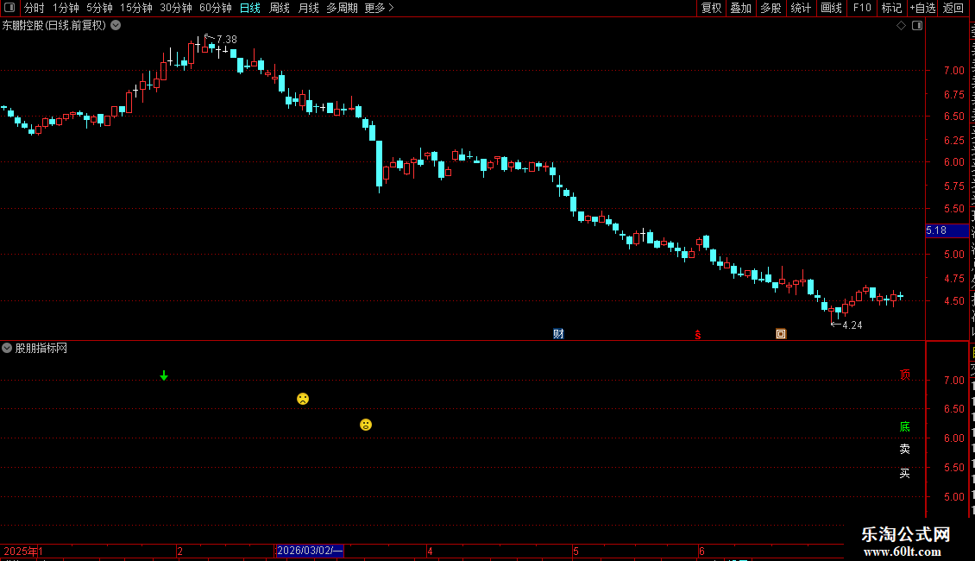Select the 日线 daily chart tab
This screenshot has width=975, height=561.
pos(250,8)
